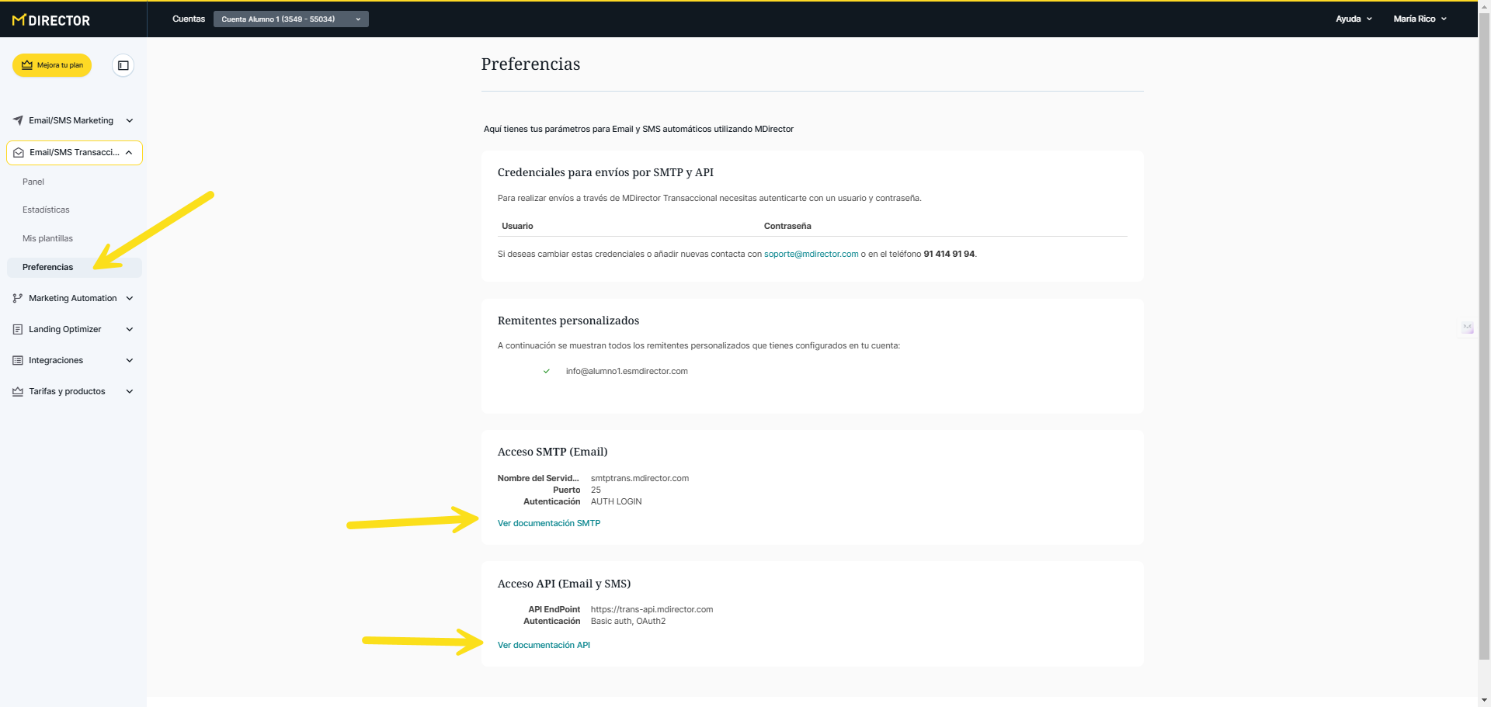Viewport: 1491px width, 707px height.
Task: Click the Email/SMS Marketing paper plane icon
Action: click(18, 120)
